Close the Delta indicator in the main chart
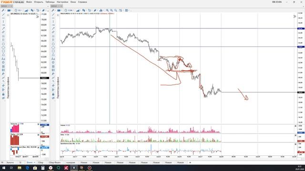The height and width of the screenshot is (171, 305). click(295, 135)
